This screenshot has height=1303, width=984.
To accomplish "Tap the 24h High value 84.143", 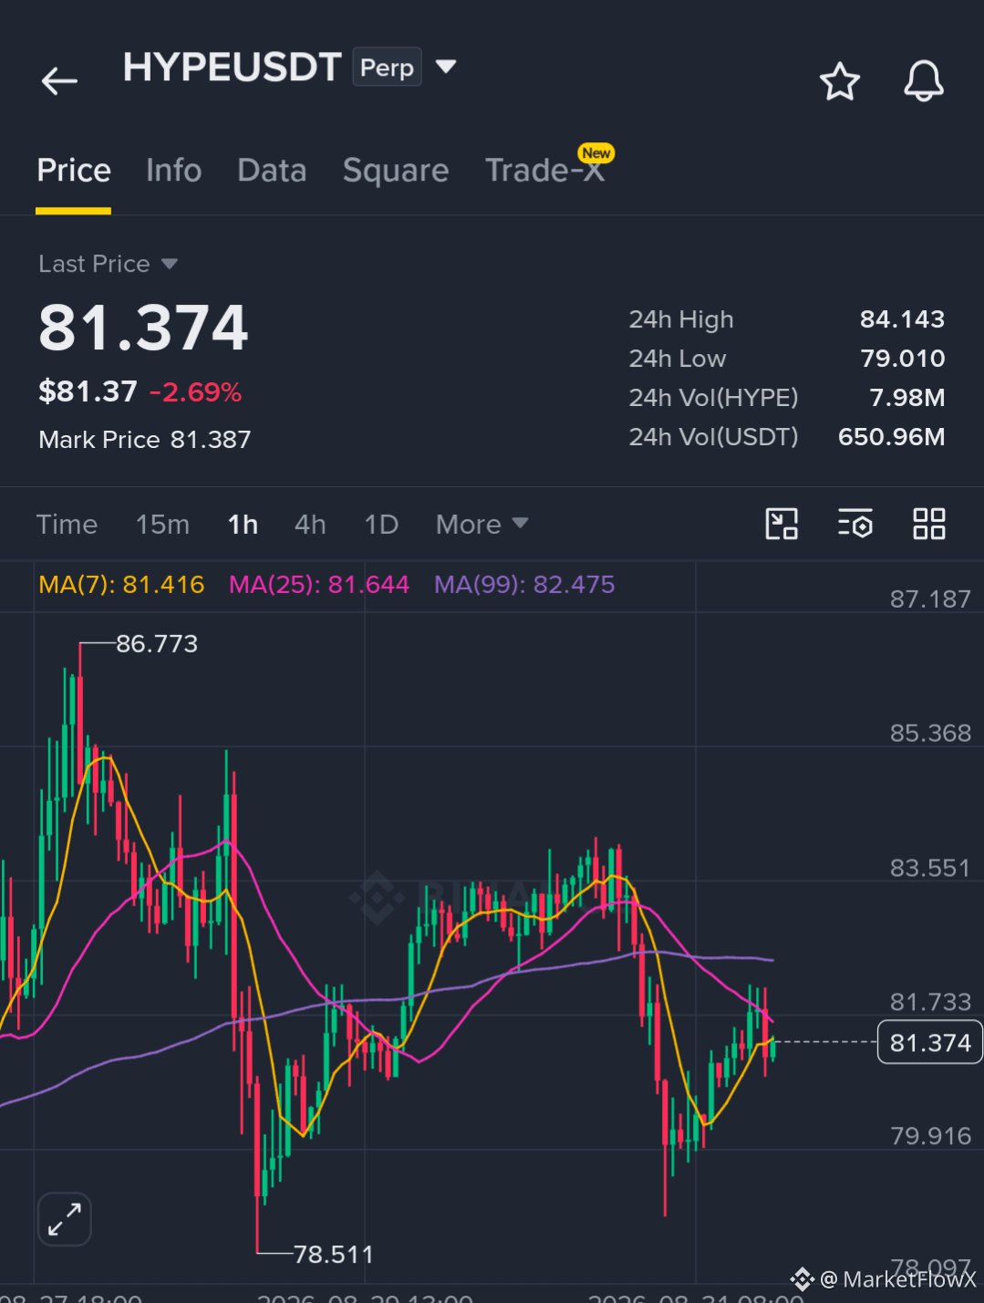I will pos(902,319).
